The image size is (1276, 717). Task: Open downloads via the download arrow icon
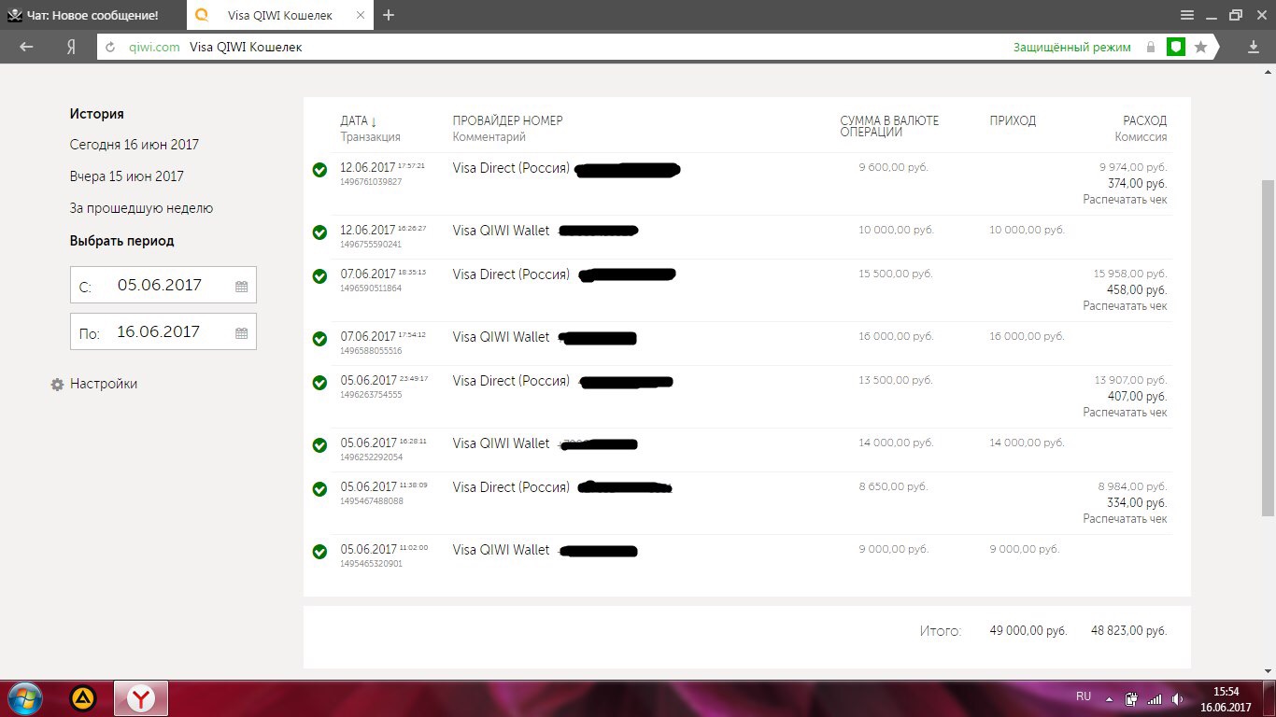click(x=1254, y=47)
